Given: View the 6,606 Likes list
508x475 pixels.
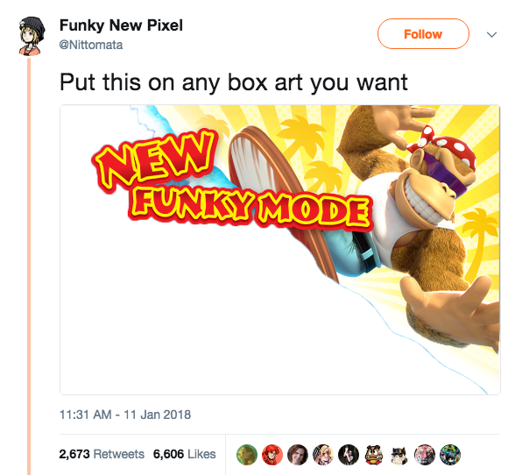Looking at the screenshot, I should tap(184, 454).
